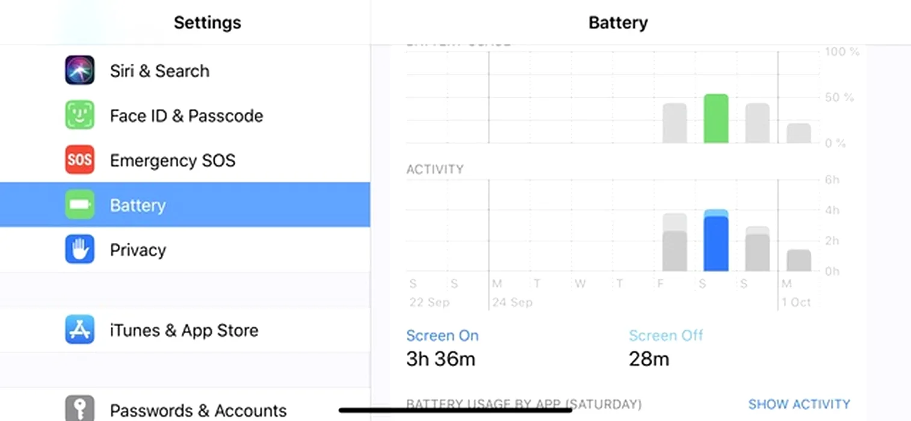Open Siri & Search settings

point(185,70)
